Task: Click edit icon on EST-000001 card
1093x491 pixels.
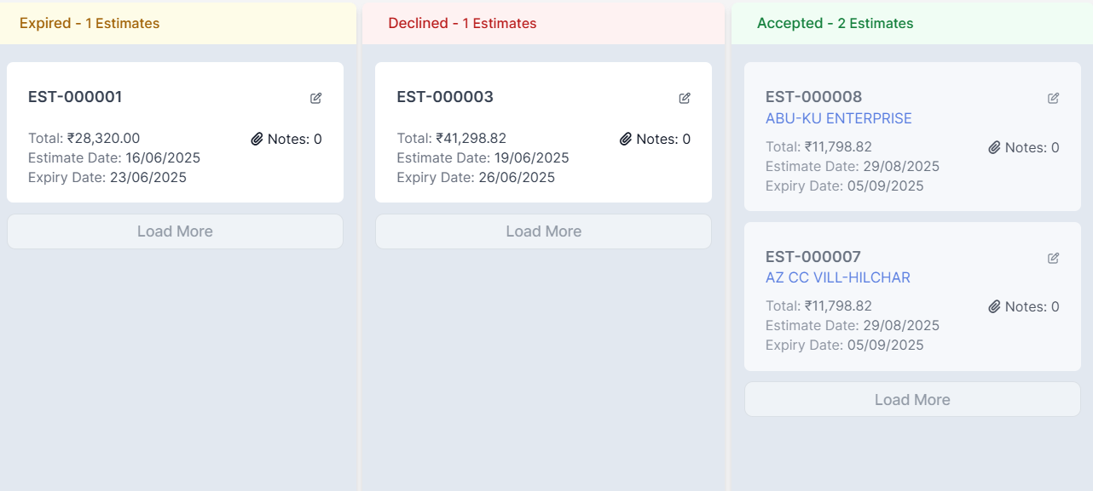Action: tap(316, 98)
